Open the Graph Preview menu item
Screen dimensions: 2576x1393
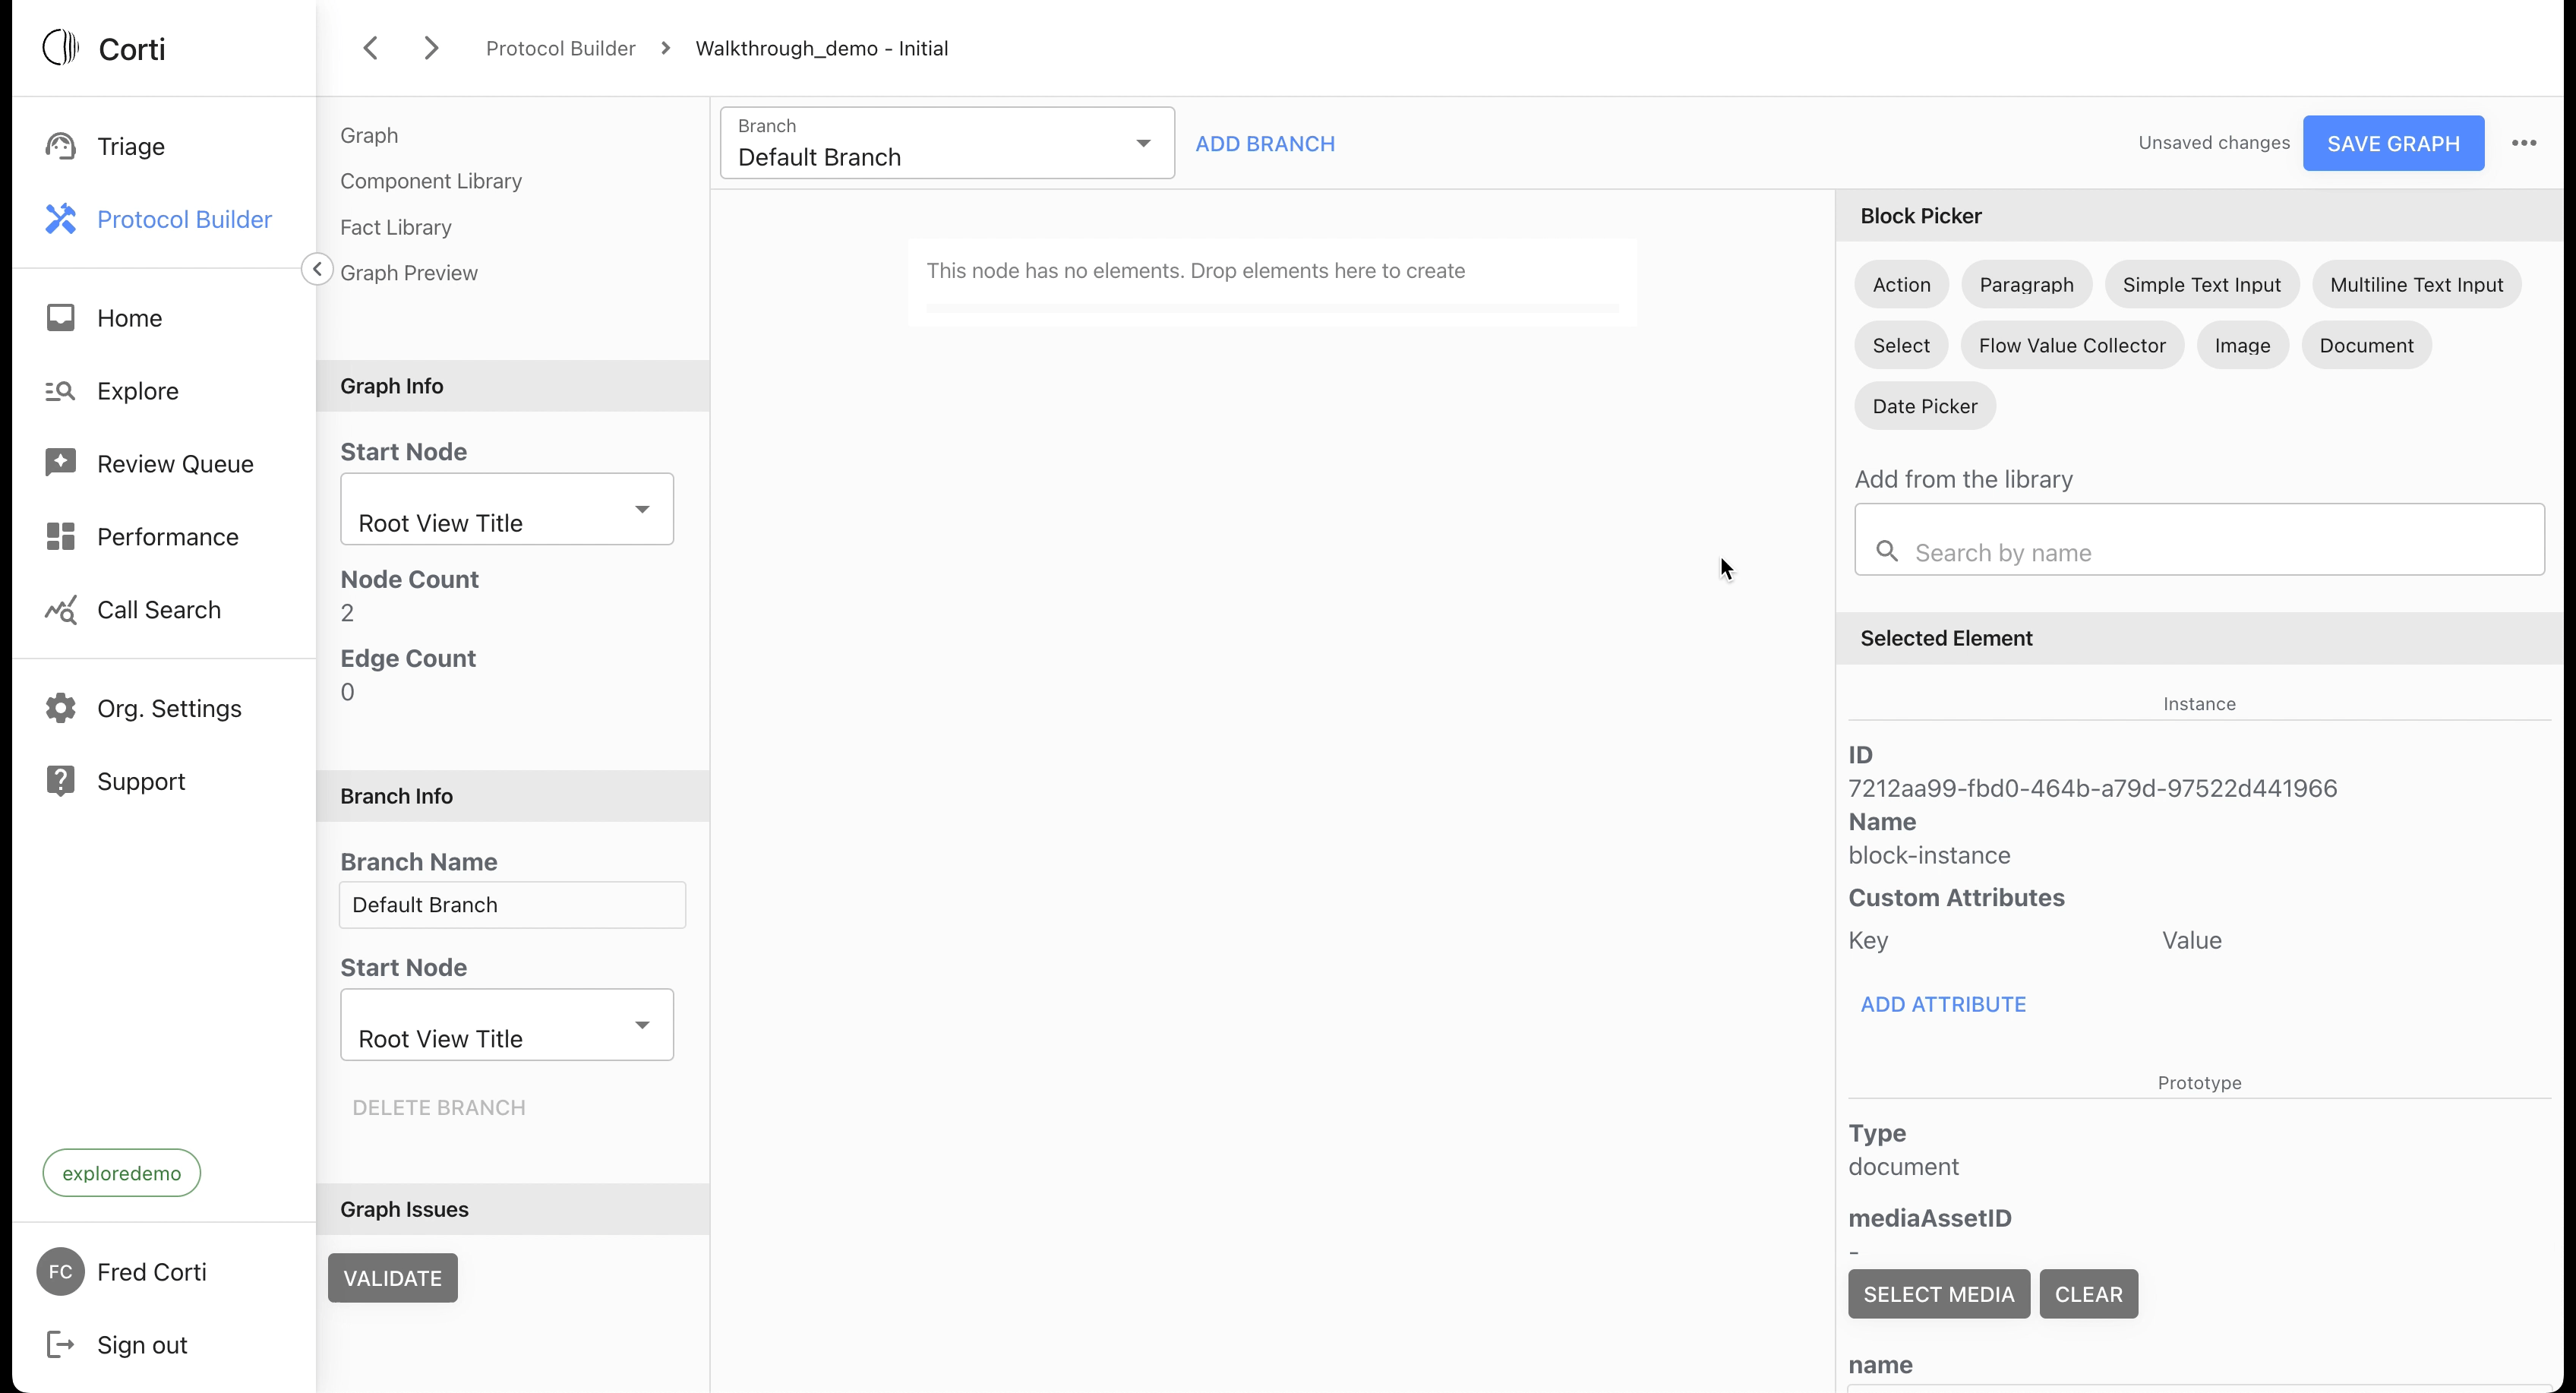[x=408, y=273]
